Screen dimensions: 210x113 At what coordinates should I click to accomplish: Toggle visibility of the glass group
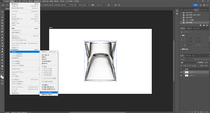tap(181, 69)
